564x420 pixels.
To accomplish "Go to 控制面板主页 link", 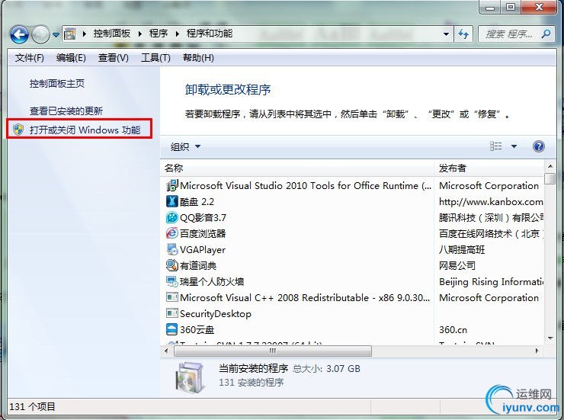I will point(57,84).
